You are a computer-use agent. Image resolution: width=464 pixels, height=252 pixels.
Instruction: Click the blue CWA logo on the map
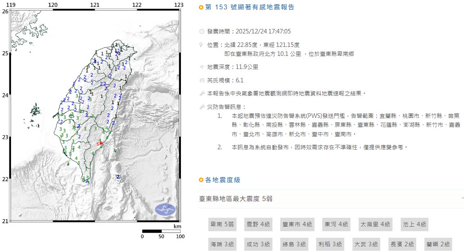click(x=165, y=210)
